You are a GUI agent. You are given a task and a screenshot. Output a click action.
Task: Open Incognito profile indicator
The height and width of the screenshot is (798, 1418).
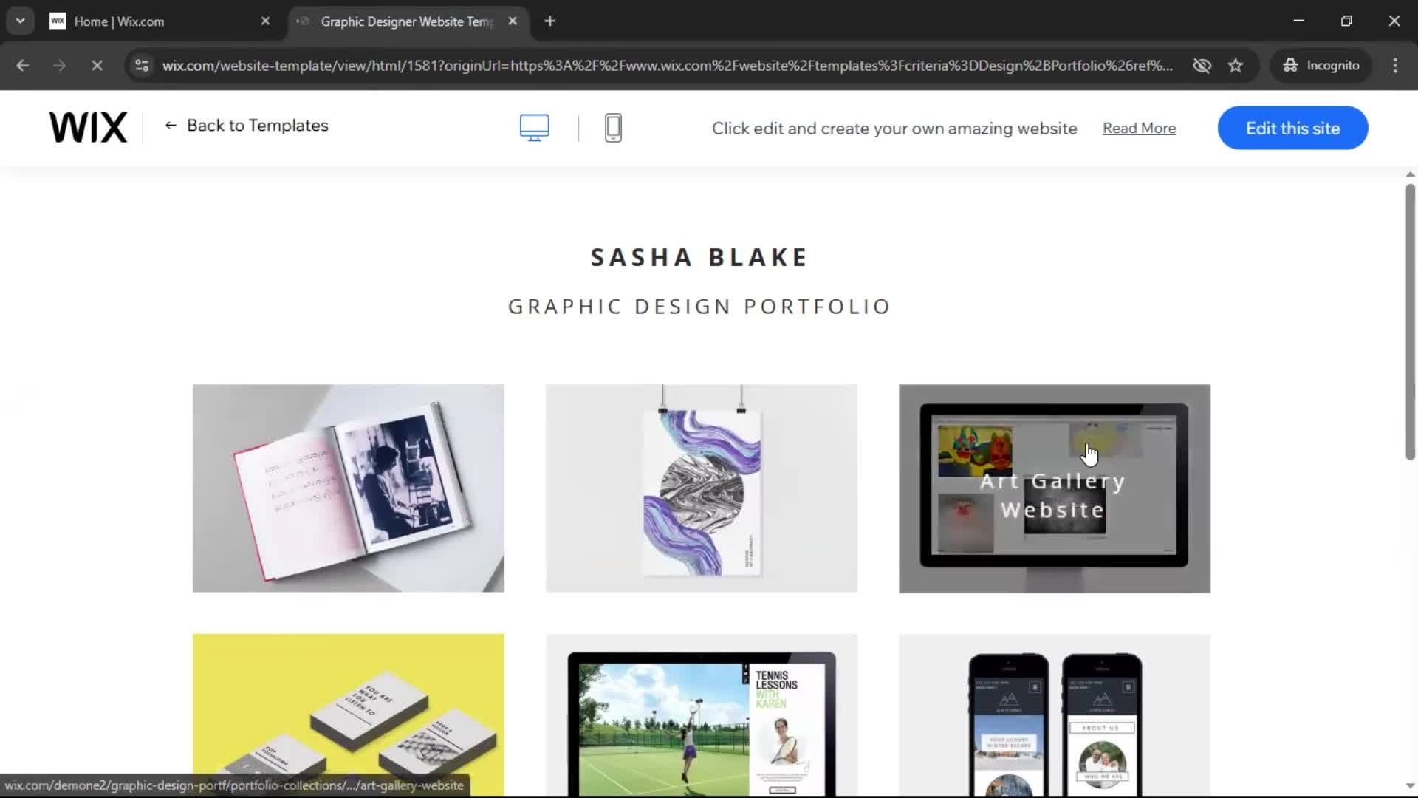[1321, 66]
